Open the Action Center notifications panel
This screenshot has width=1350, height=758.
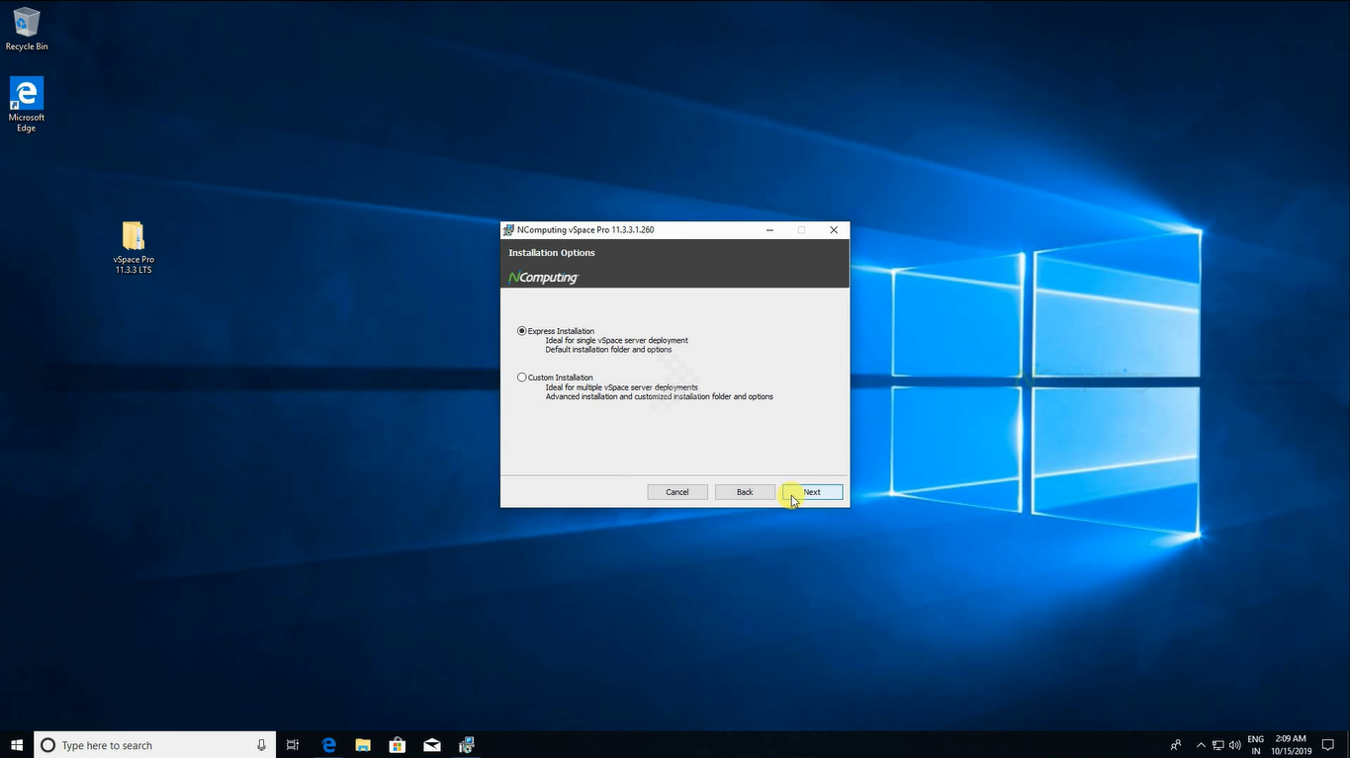point(1328,745)
